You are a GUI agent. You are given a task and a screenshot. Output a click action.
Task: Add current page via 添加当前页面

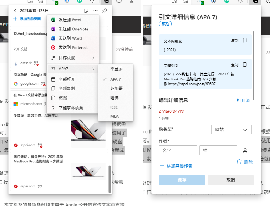coord(27,19)
